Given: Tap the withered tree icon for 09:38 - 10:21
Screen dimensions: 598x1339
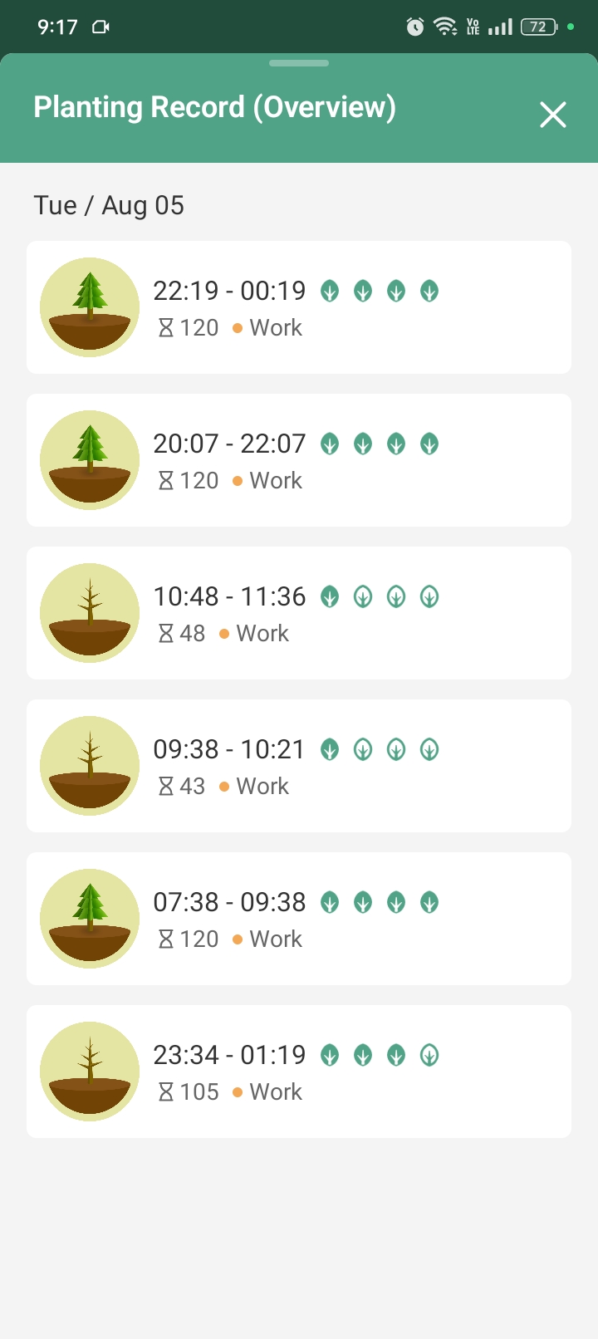Looking at the screenshot, I should click(x=90, y=766).
